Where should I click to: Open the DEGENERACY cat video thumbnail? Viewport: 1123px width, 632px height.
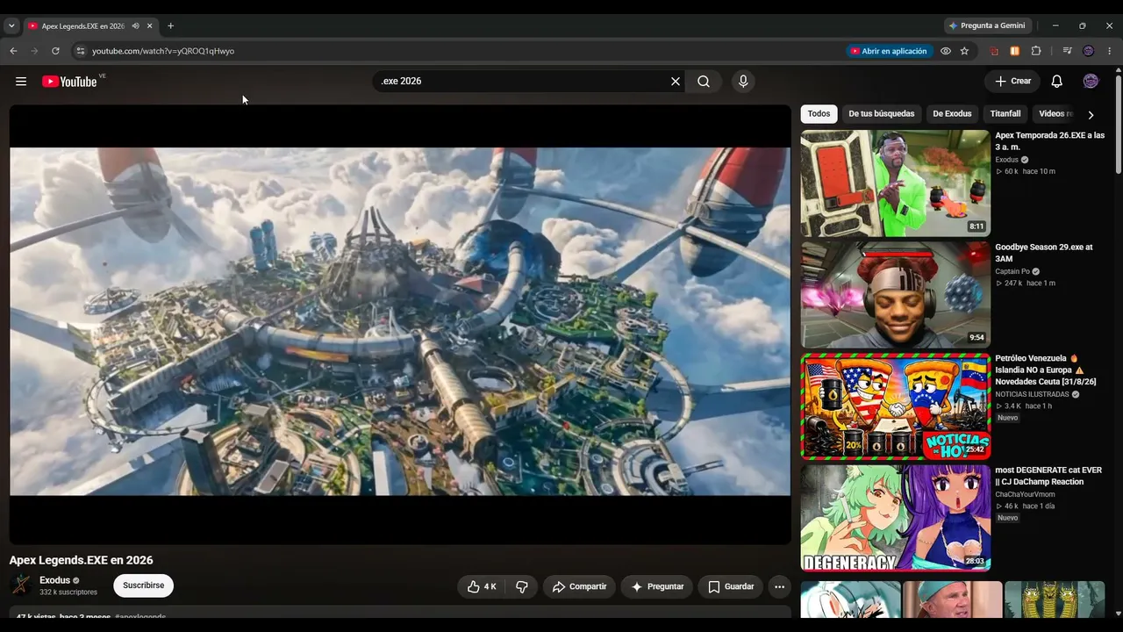(895, 518)
